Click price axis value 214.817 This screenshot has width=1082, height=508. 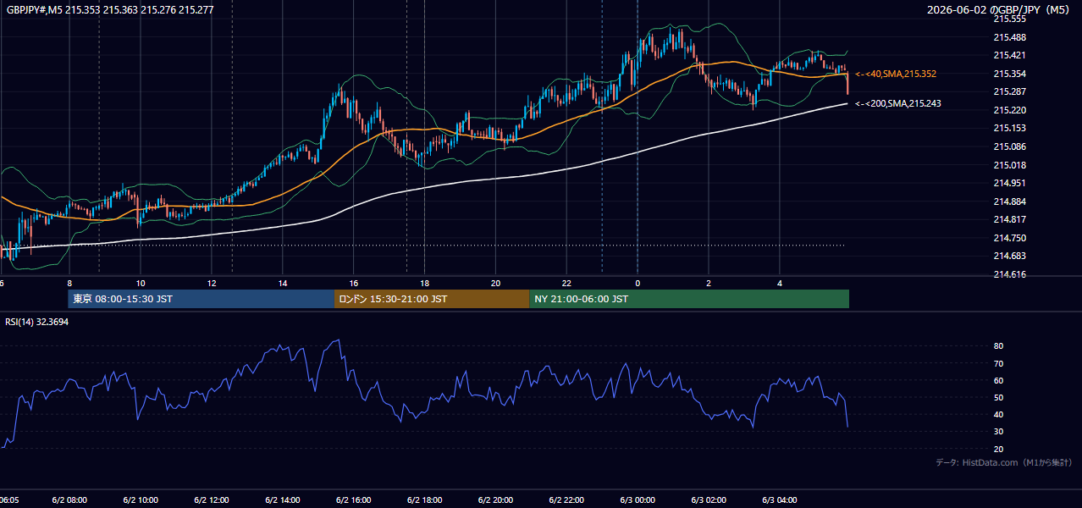(x=1009, y=219)
